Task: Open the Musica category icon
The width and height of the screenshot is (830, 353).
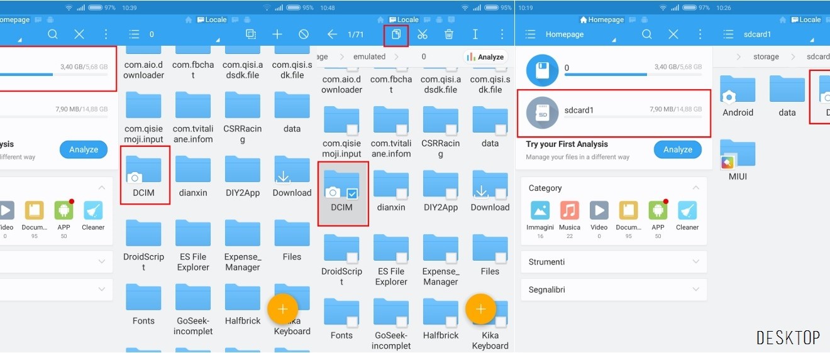Action: click(x=570, y=210)
